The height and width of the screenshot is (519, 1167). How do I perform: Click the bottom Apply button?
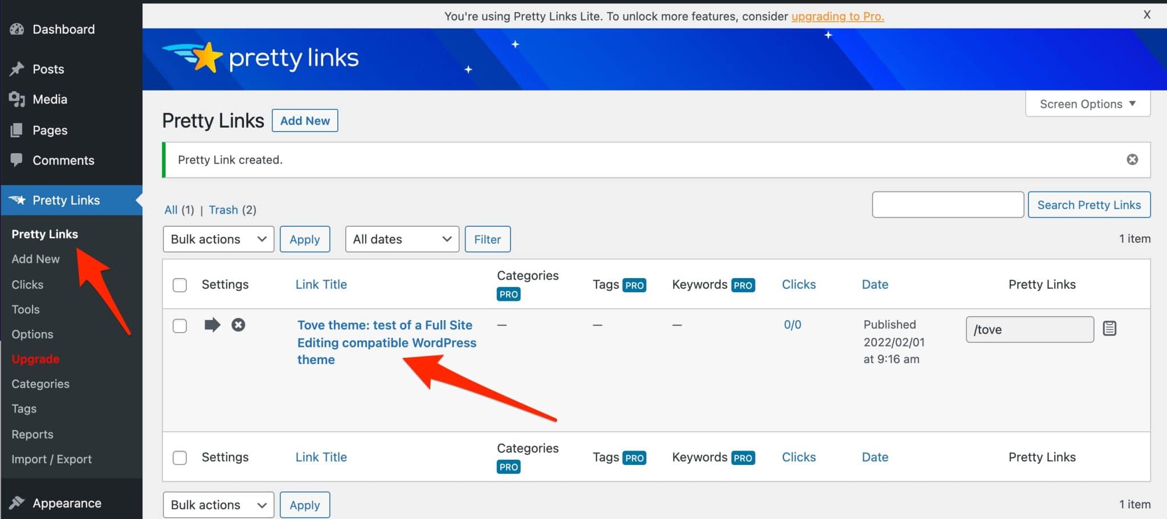click(305, 505)
